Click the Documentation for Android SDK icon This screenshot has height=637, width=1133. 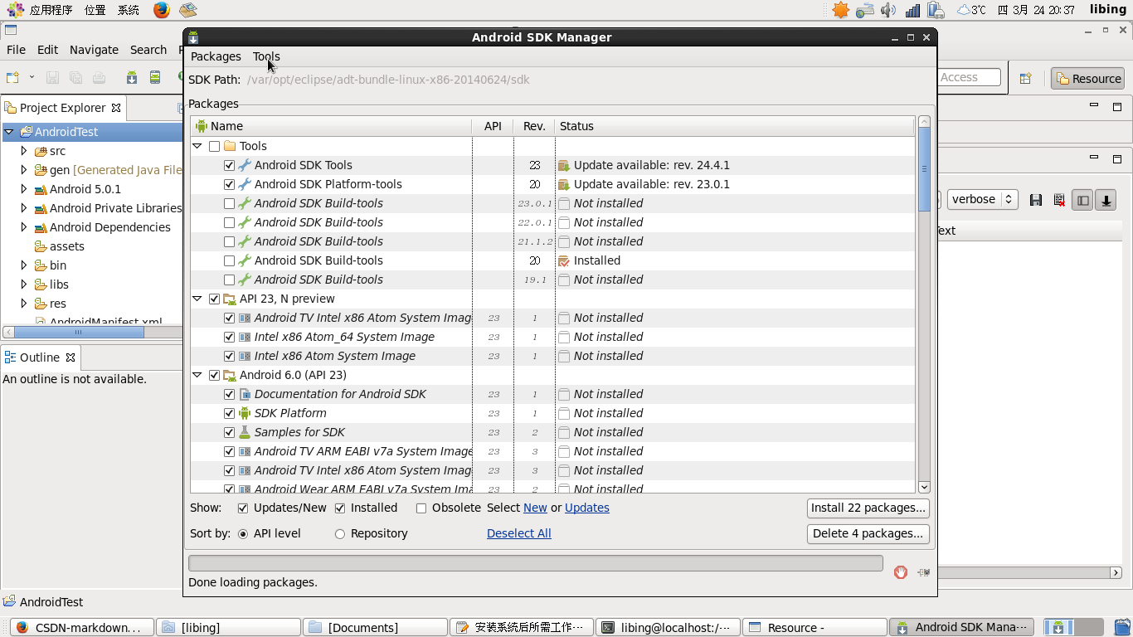coord(245,394)
